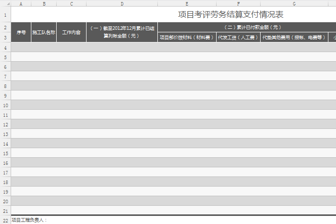Click the 项目工程负责人 cell
Viewport: 336px width, 224px height.
click(x=29, y=220)
